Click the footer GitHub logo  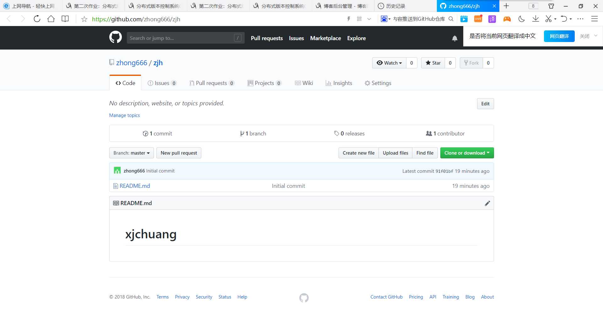coord(304,298)
